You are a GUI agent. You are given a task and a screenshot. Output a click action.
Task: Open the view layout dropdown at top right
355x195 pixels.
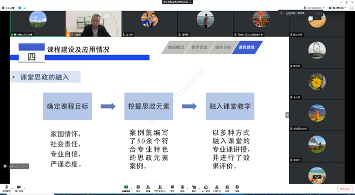(337, 8)
